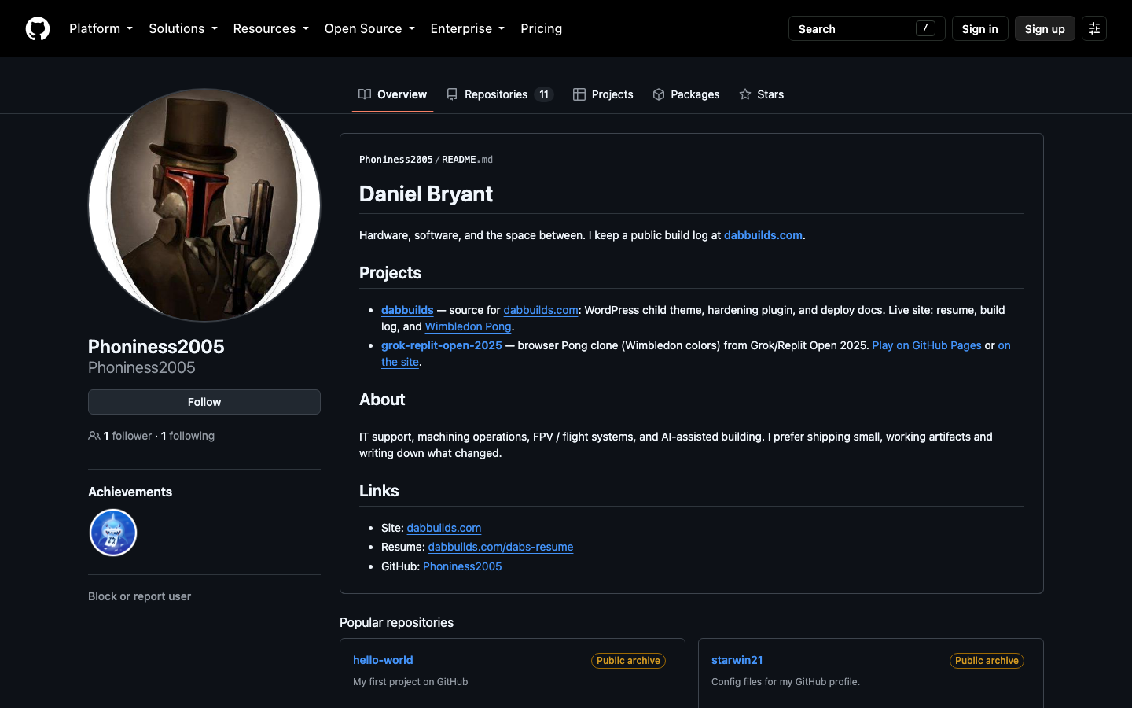Screen dimensions: 1132x708
Task: Click the Achievements heading link
Action: click(x=130, y=492)
